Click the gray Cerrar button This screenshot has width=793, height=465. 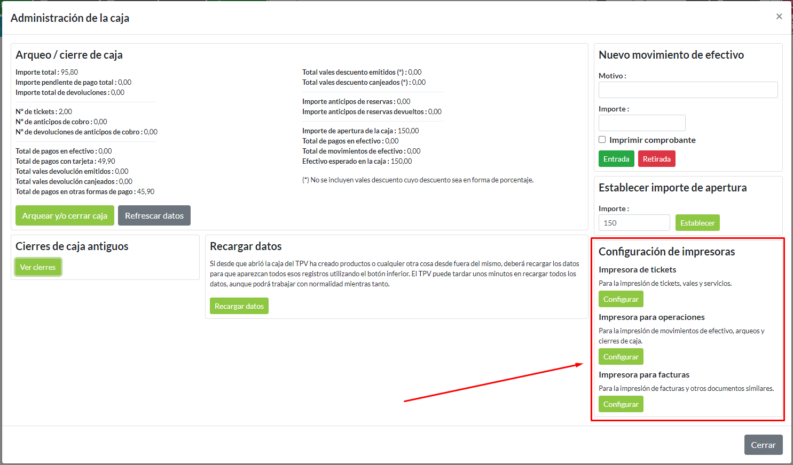[x=763, y=445]
